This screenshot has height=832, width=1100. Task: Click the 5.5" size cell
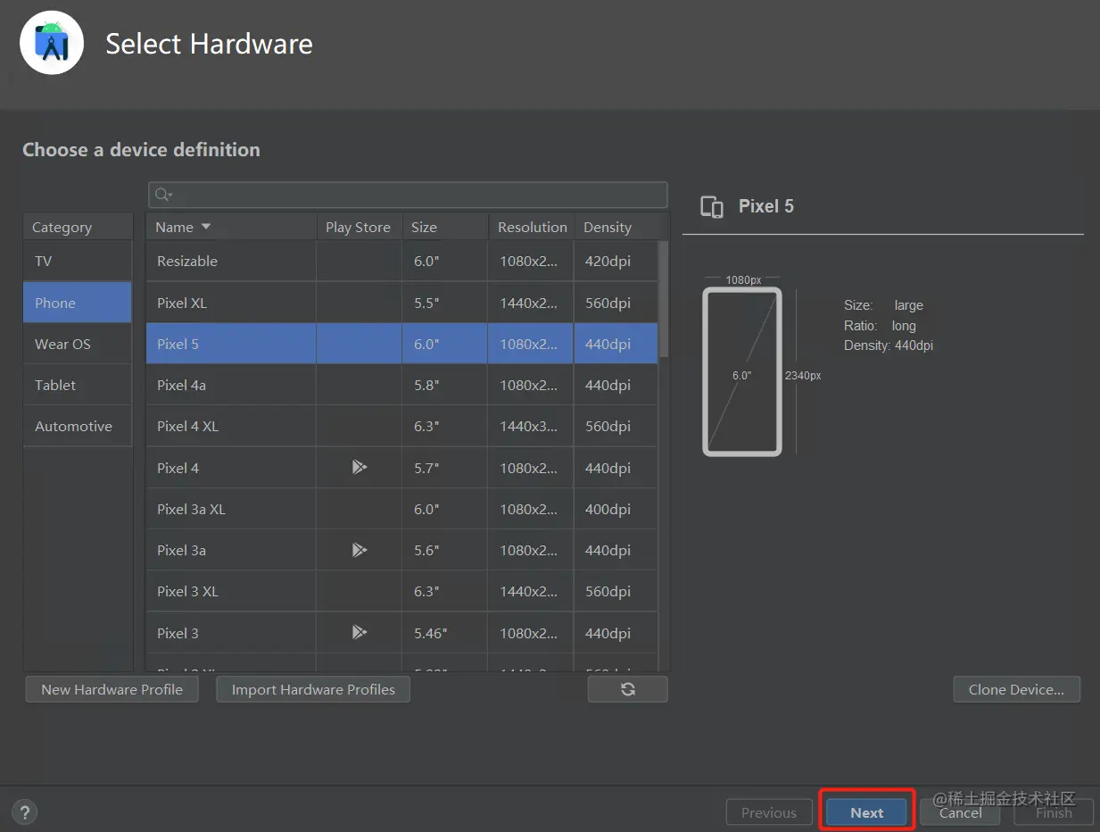coord(445,303)
